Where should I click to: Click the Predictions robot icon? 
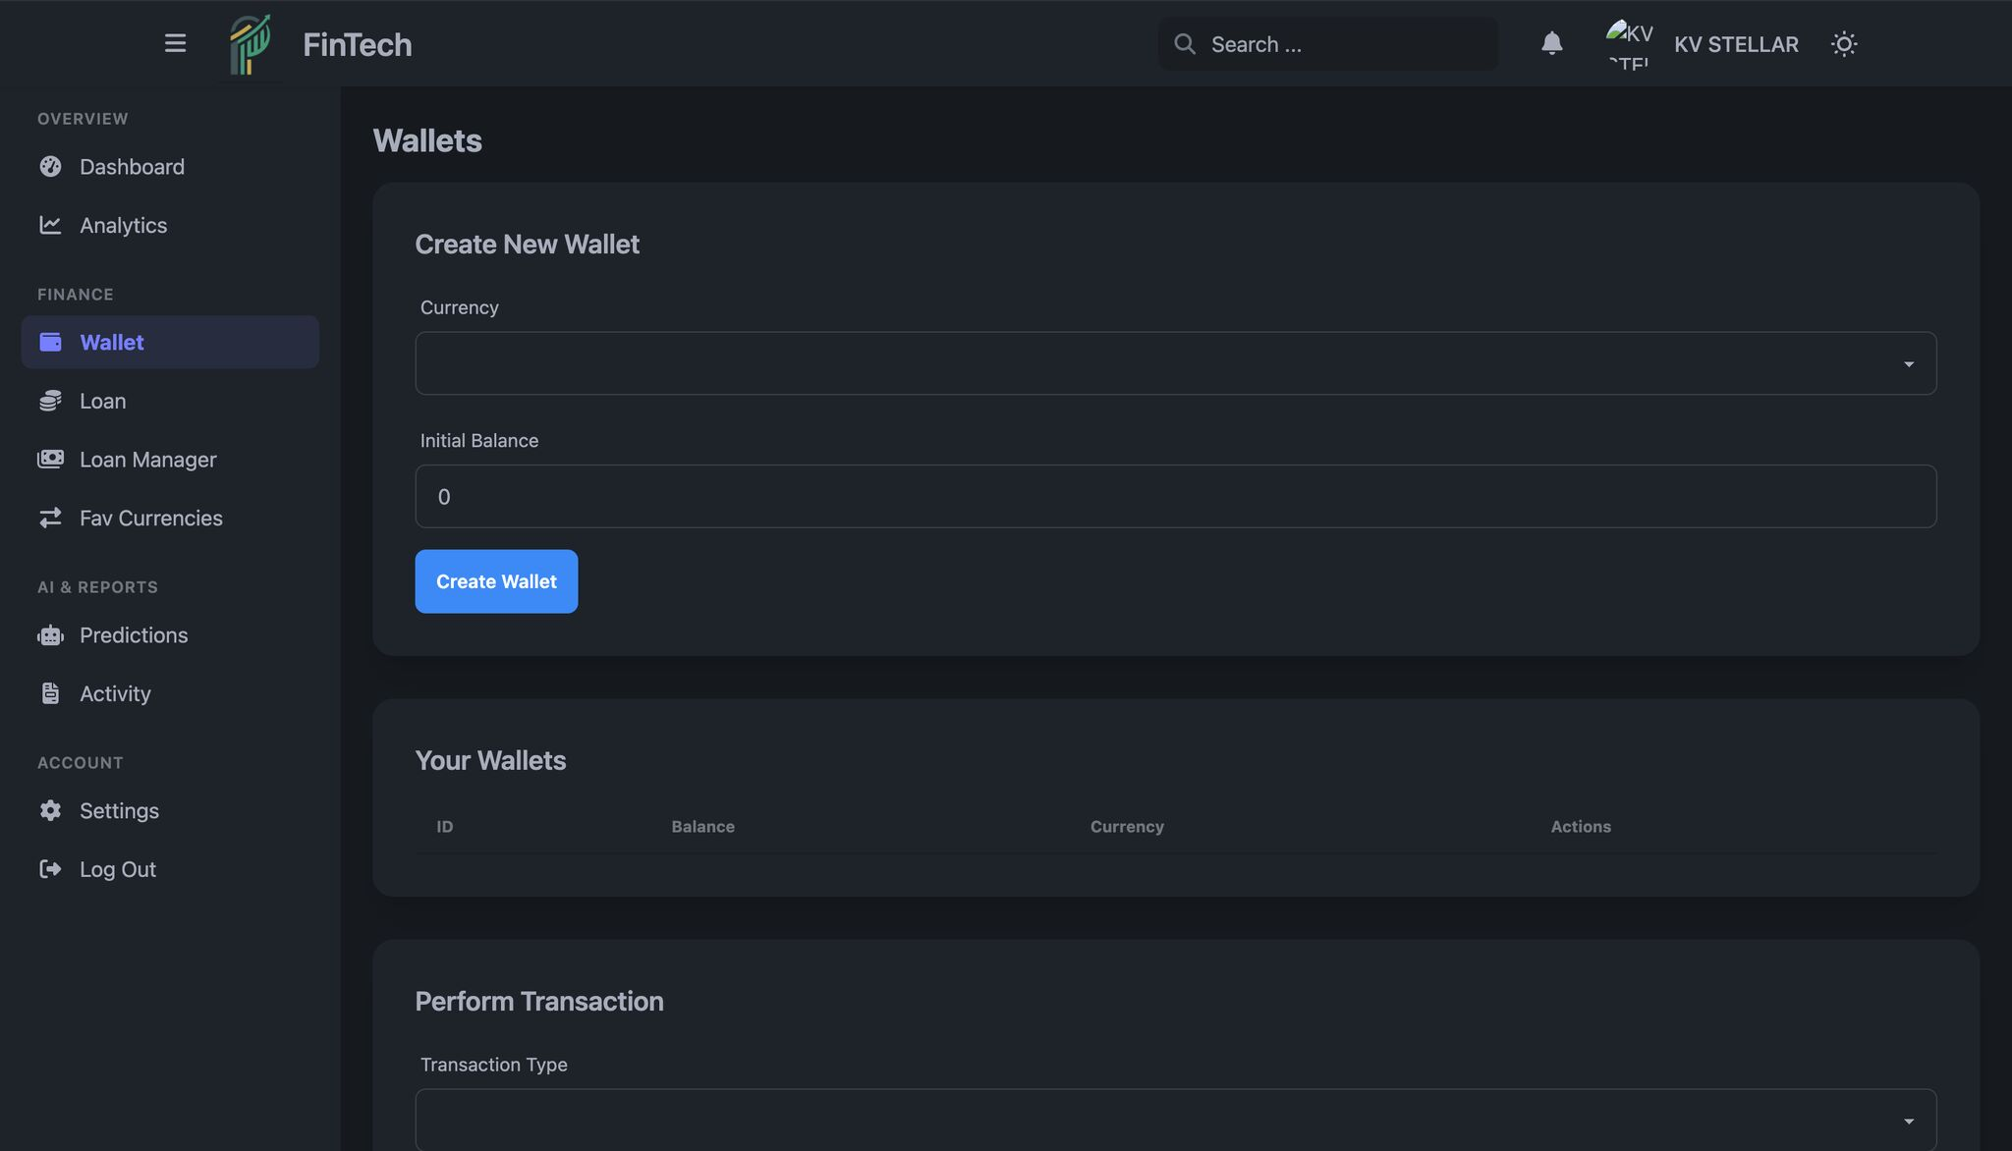pos(50,635)
